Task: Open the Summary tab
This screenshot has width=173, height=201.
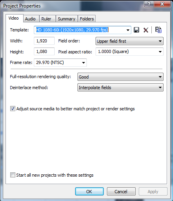Action: tap(66, 19)
